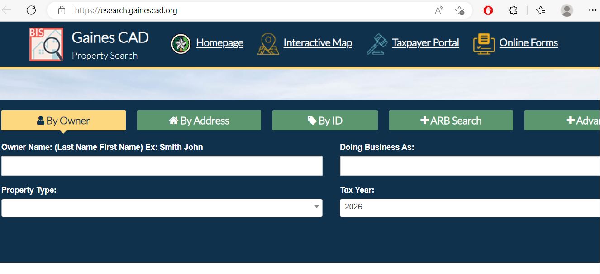Add this page to favorites star icon
This screenshot has height=274, width=600.
click(459, 10)
